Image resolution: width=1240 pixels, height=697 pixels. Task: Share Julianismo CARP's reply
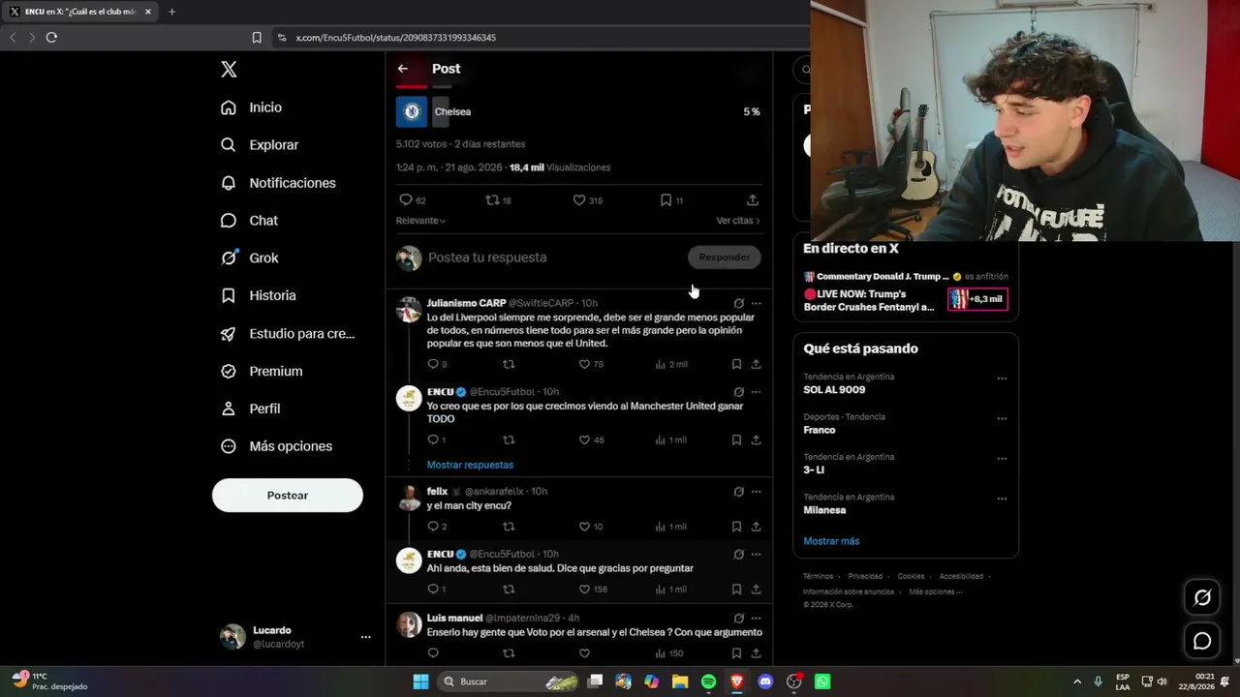[x=756, y=364]
